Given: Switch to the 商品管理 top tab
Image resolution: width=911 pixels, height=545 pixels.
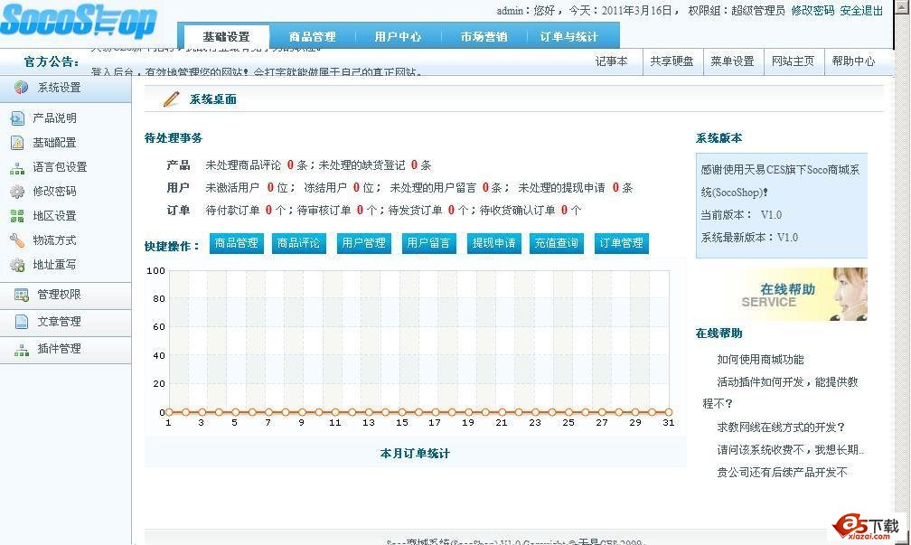Looking at the screenshot, I should coord(312,37).
